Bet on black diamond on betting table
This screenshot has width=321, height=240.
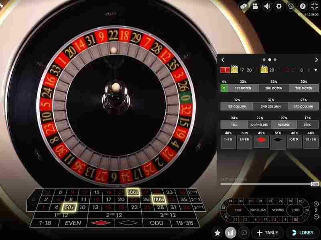click(128, 223)
